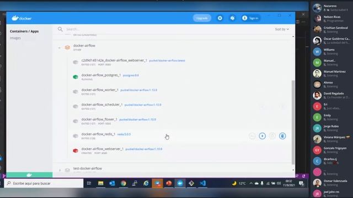Click the container list vertical scrollbar
The height and width of the screenshot is (198, 353).
pyautogui.click(x=293, y=122)
